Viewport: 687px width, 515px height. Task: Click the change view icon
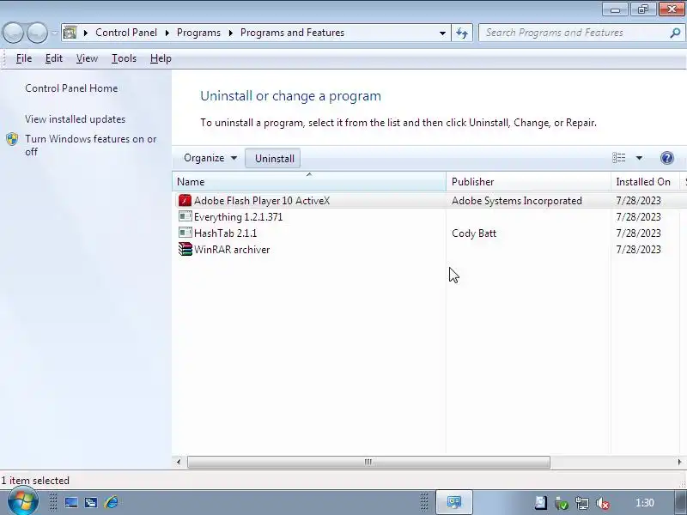[618, 158]
